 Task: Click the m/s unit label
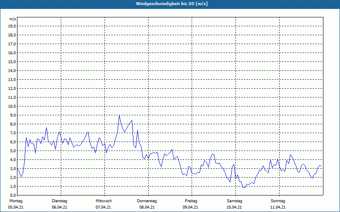coord(13,19)
